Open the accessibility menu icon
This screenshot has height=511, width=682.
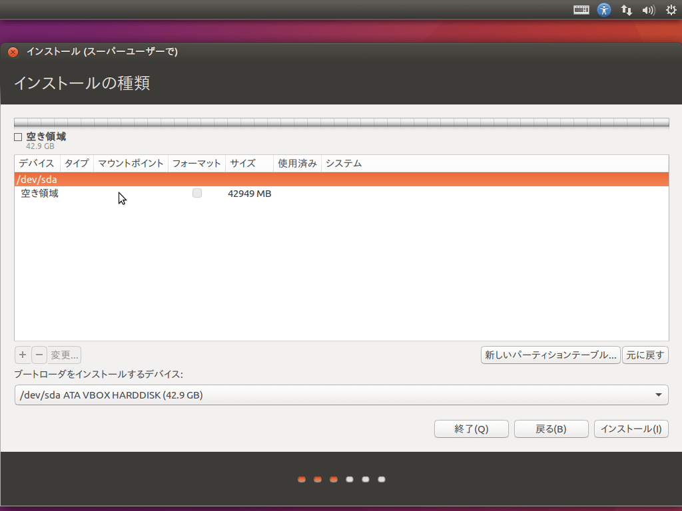click(x=604, y=10)
